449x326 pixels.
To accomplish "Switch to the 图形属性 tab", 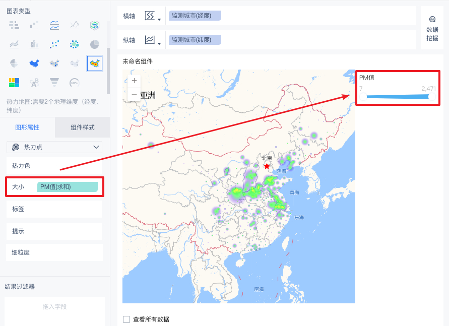I will (x=27, y=127).
